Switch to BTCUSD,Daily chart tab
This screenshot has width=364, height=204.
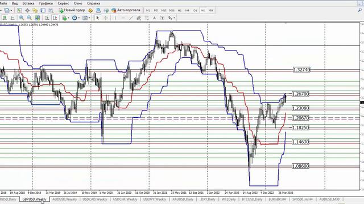tap(252, 199)
